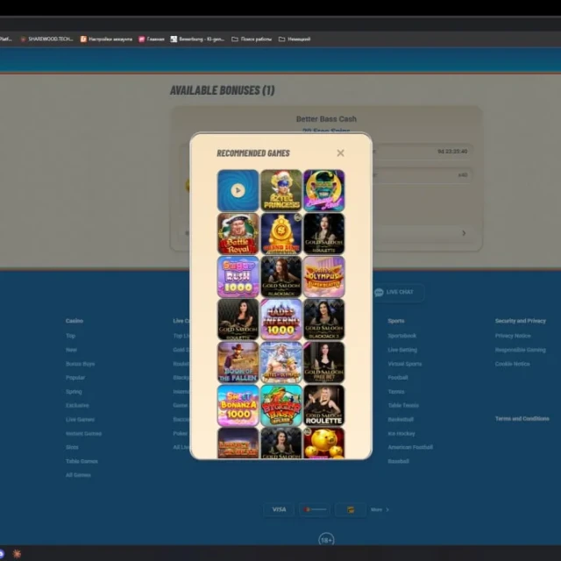The height and width of the screenshot is (561, 561).
Task: Click the Live Chat speech bubble icon
Action: coord(379,292)
